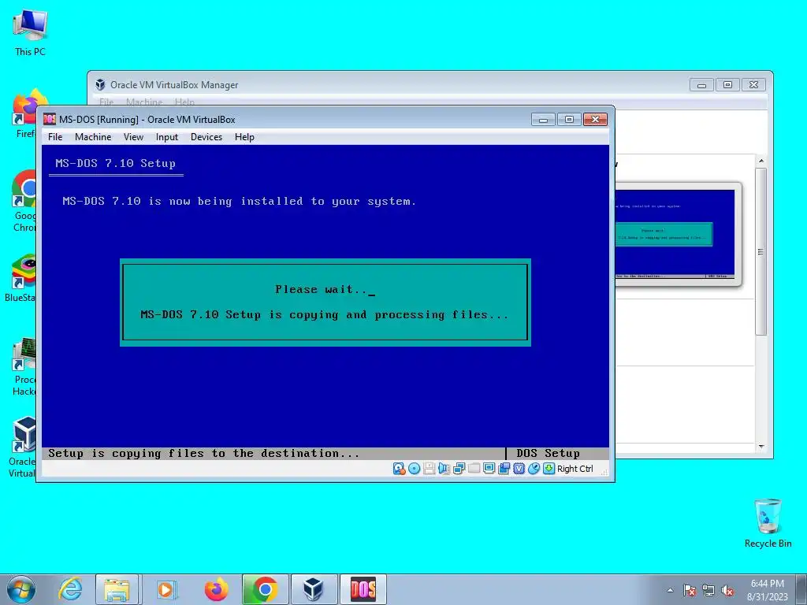
Task: Click the optical disk indicator in status bar
Action: coord(414,469)
